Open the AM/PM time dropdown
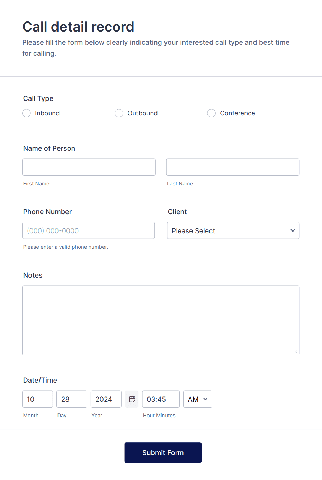The width and height of the screenshot is (322, 480). [x=197, y=399]
